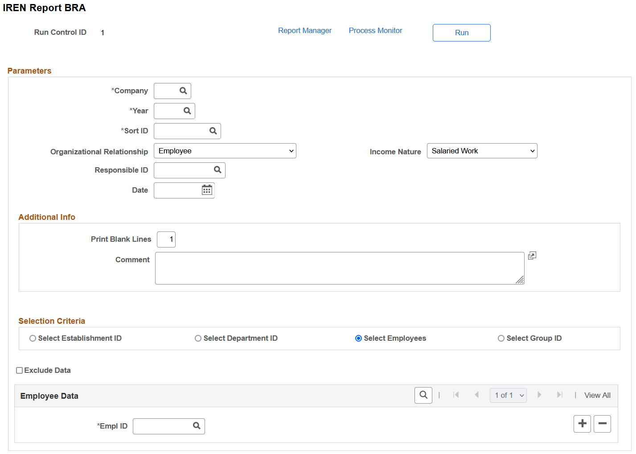This screenshot has height=454, width=636.
Task: Go to next Employee Data row
Action: click(539, 395)
